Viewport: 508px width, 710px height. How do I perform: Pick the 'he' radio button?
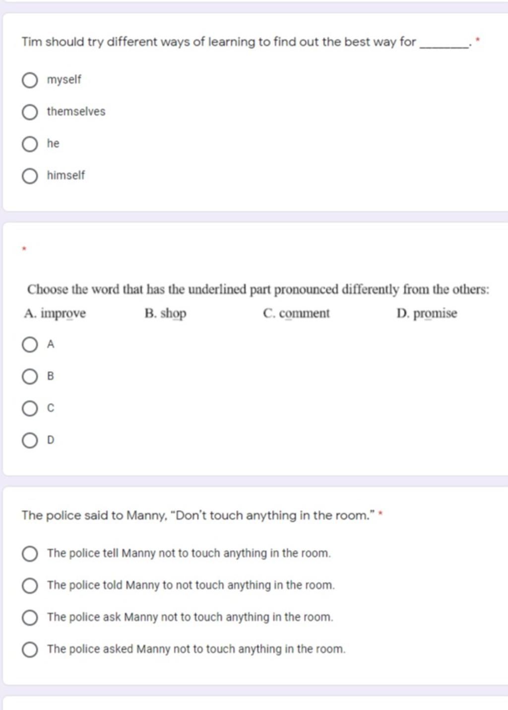30,144
